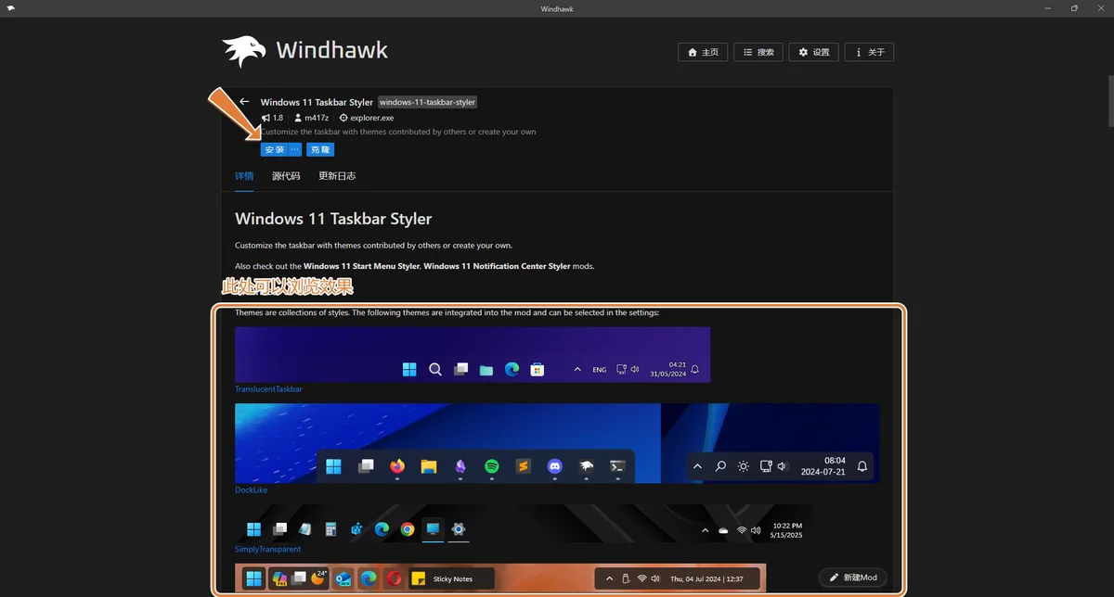
Task: Open the 设置 settings page
Action: click(x=814, y=52)
